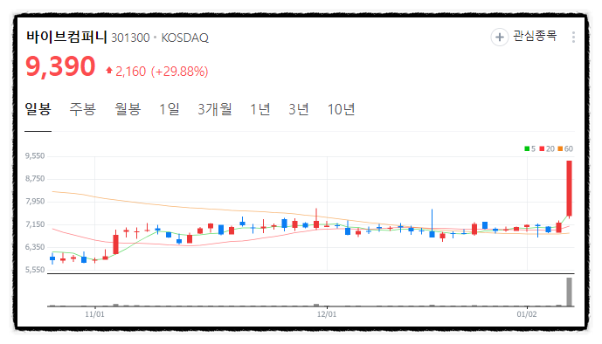Viewport: 602px width, 344px height.
Task: Click the stock code 301300
Action: point(130,38)
